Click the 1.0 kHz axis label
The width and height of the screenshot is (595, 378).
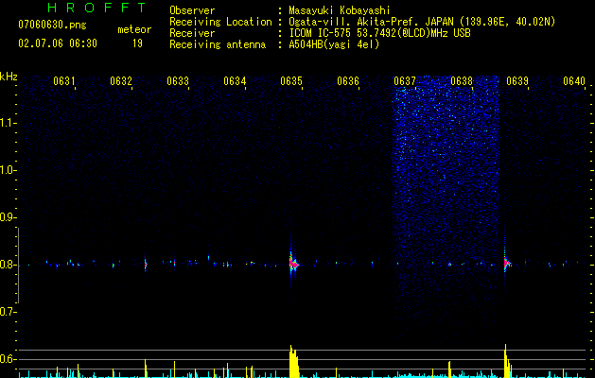(8, 170)
